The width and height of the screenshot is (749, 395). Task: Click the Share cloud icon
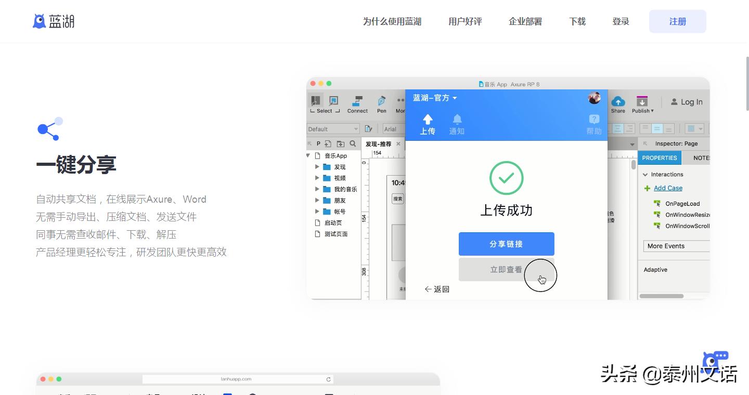[618, 101]
